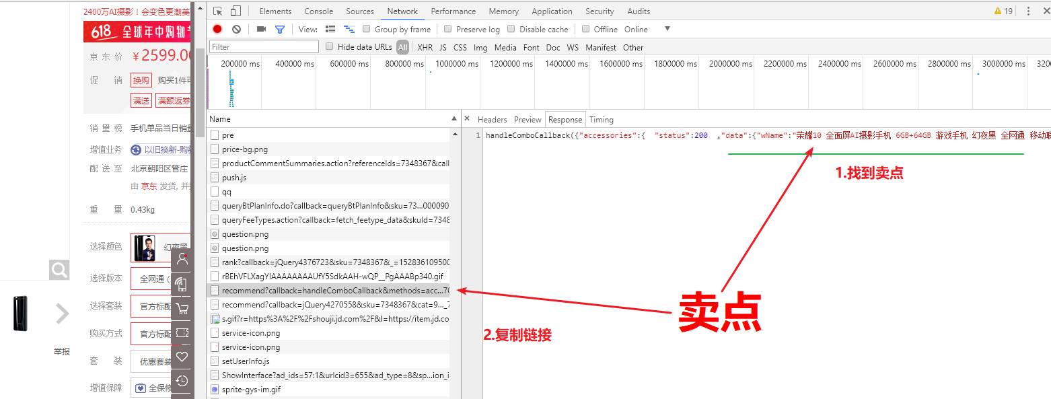
Task: Toggle Hide data URLs checkbox
Action: (330, 46)
